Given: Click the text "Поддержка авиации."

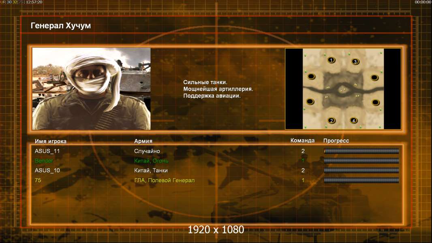Looking at the screenshot, I should (212, 96).
